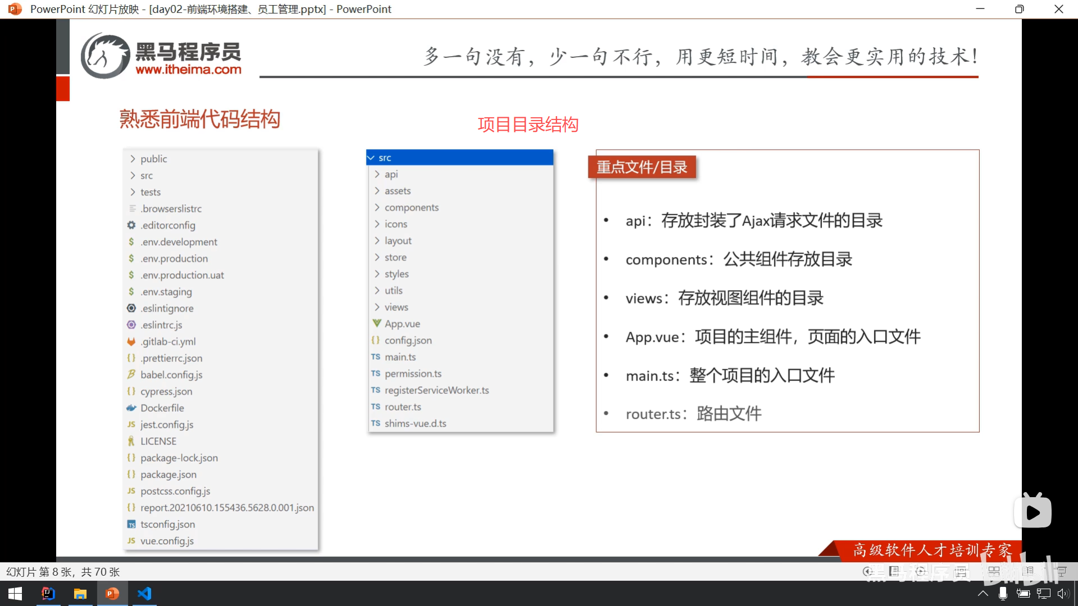Click the slide show view icon

click(x=1061, y=571)
